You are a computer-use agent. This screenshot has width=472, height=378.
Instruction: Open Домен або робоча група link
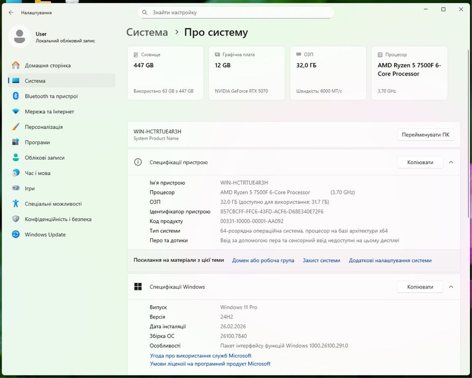tap(263, 260)
